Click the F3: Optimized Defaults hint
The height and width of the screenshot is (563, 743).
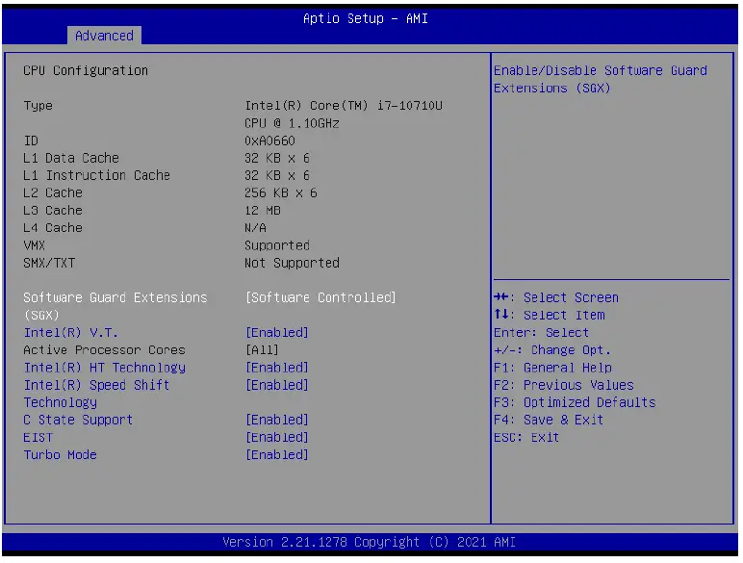click(575, 402)
